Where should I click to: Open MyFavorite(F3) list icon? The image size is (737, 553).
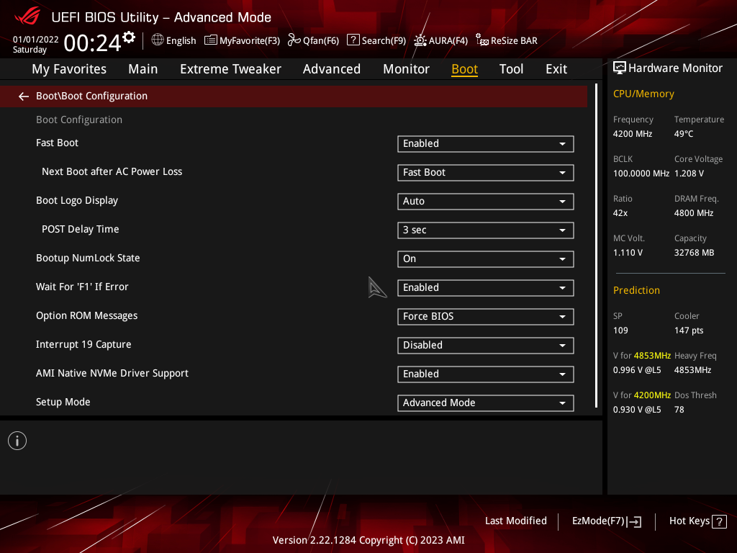211,40
